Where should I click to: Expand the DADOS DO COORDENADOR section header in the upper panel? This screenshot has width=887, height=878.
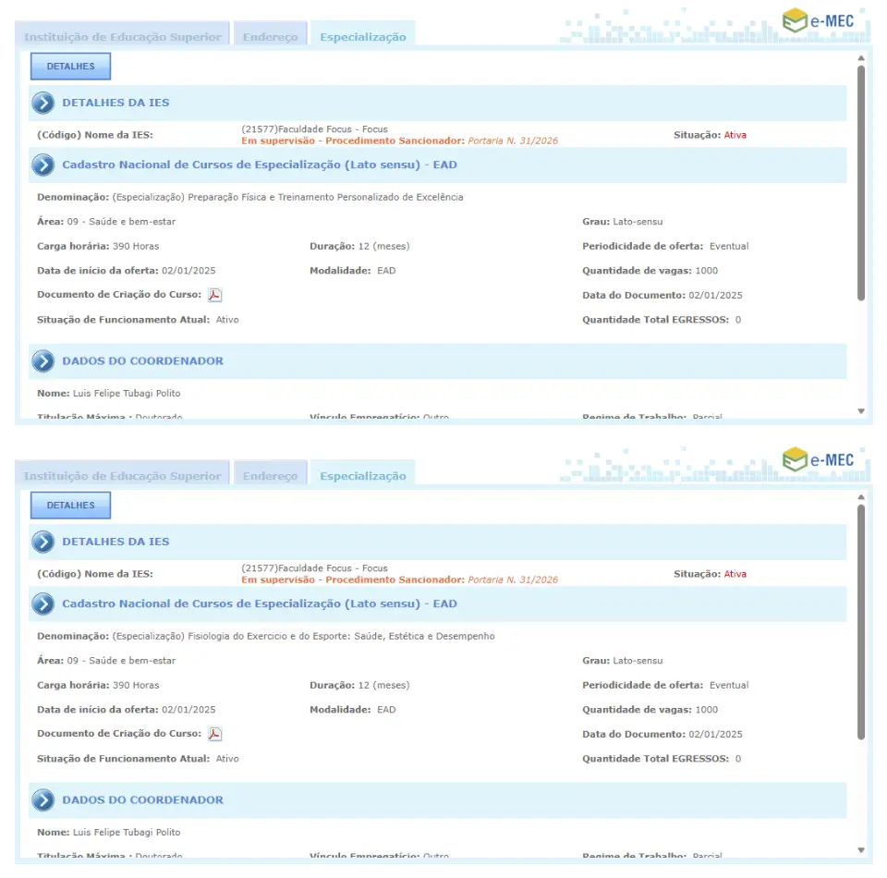(x=142, y=361)
